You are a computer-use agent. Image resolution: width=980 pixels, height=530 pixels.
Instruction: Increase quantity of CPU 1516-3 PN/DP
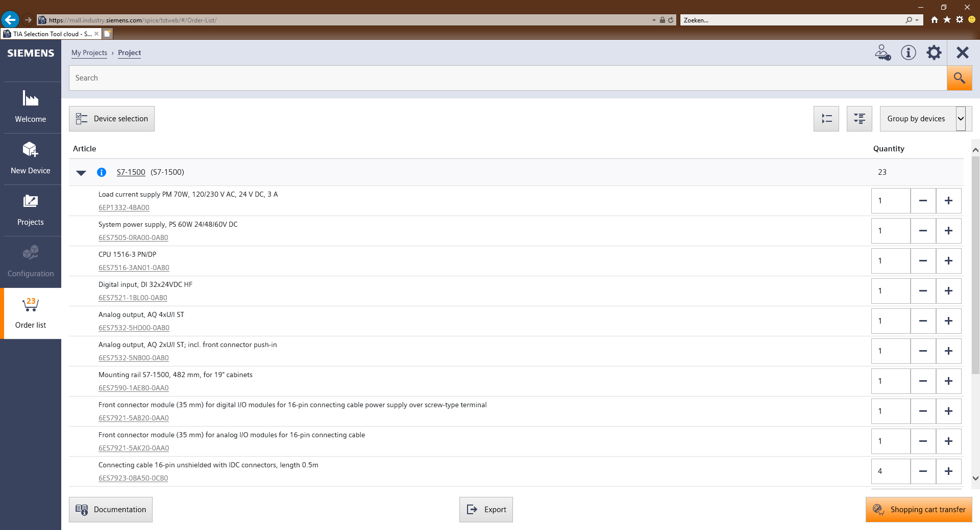[949, 261]
